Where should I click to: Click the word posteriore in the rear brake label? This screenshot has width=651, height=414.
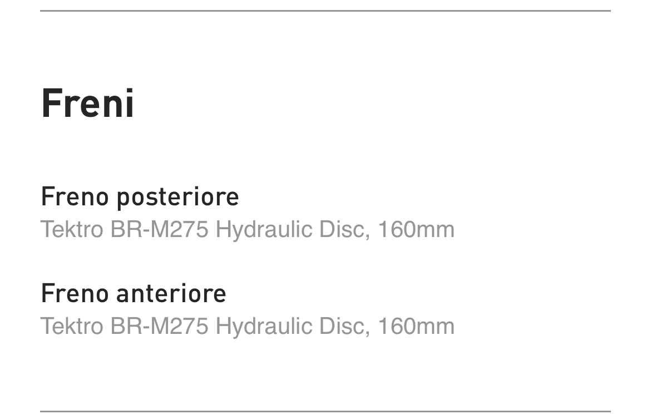[x=177, y=198]
